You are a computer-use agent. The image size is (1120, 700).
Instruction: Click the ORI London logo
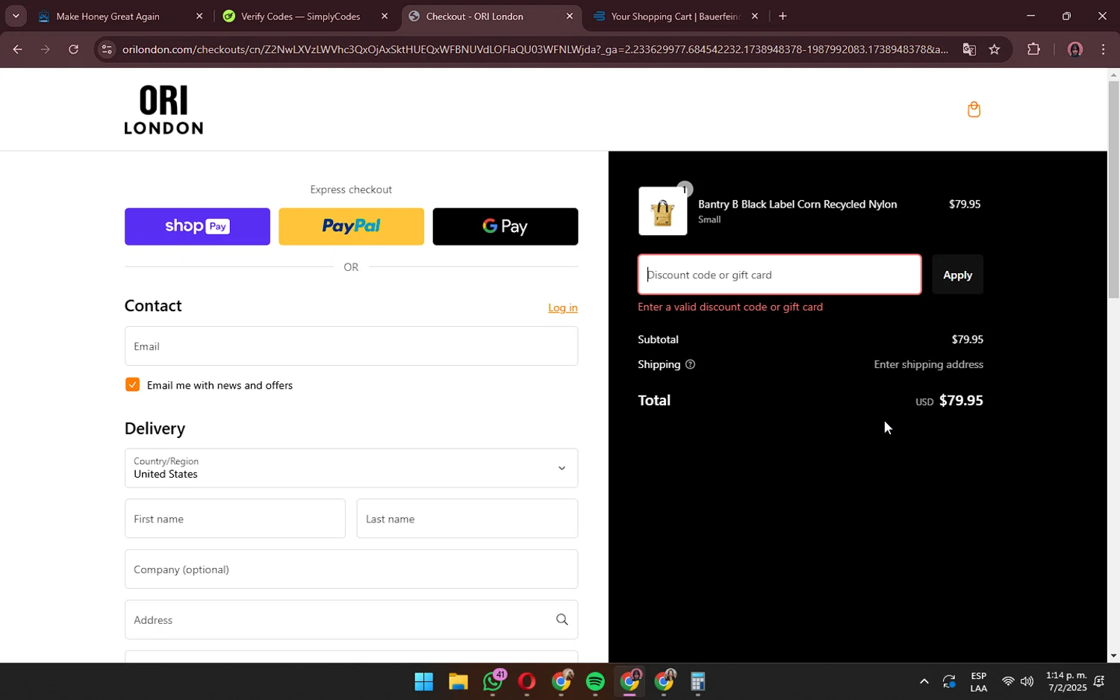(164, 110)
